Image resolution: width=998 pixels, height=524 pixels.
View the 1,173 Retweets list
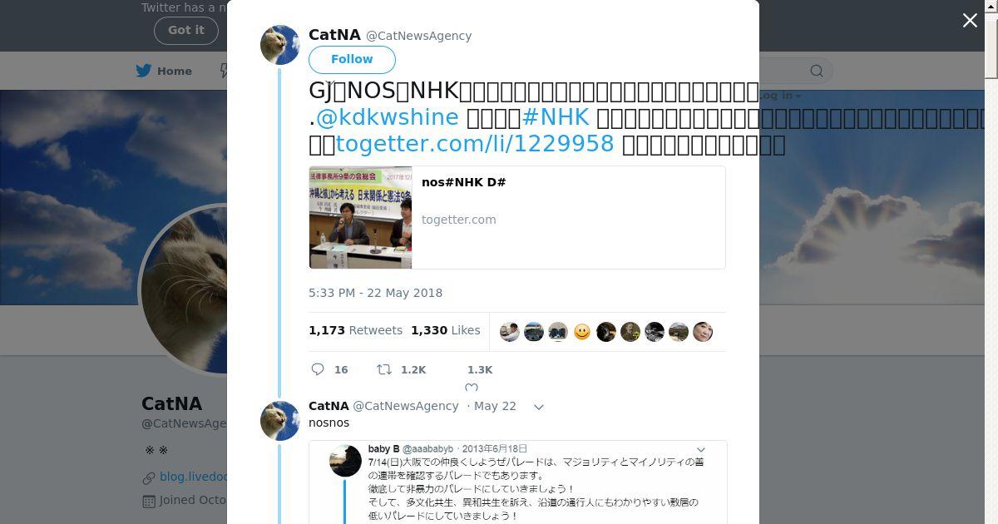point(355,330)
